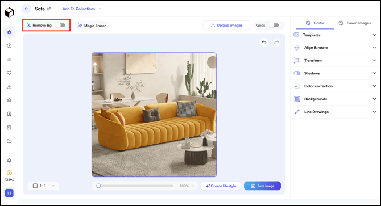Image resolution: width=381 pixels, height=206 pixels.
Task: Go back using the arrow button
Action: click(x=27, y=9)
